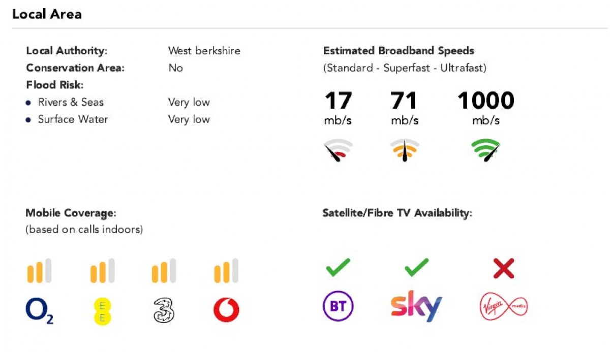Click the O2 signal strength bars
Viewport: 610px width, 352px height.
pos(39,271)
